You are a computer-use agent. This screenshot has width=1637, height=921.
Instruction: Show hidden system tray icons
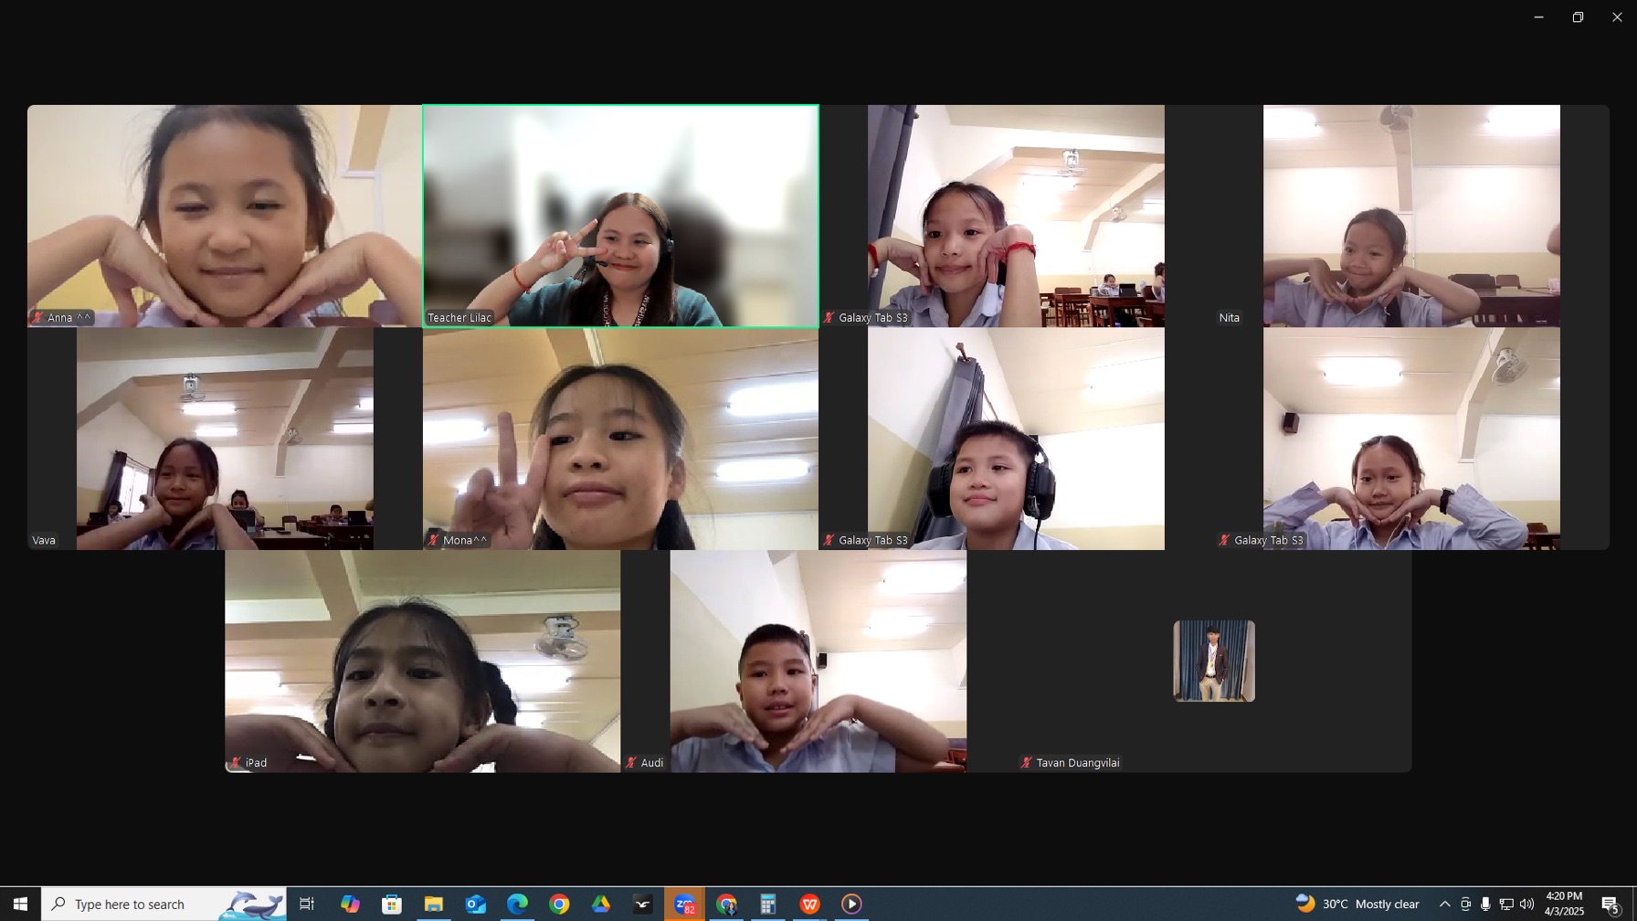coord(1444,904)
